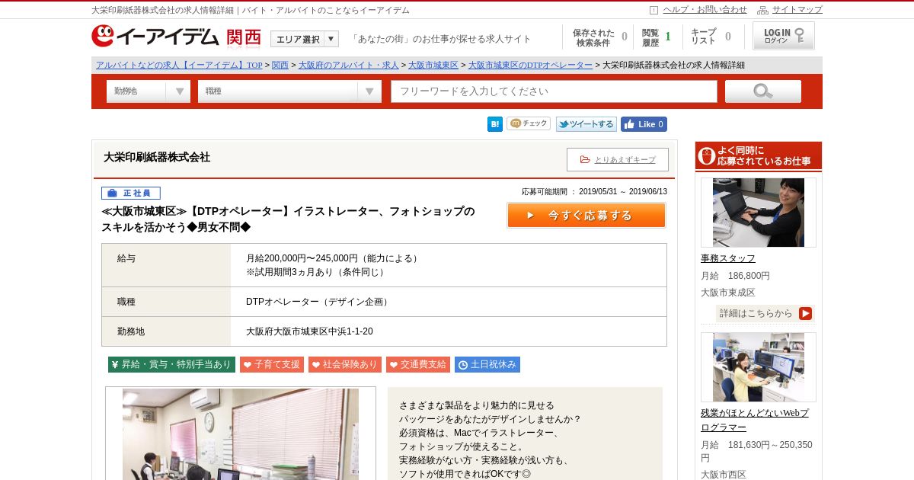This screenshot has width=914, height=480.
Task: Click the sitemap icon
Action: 762,10
